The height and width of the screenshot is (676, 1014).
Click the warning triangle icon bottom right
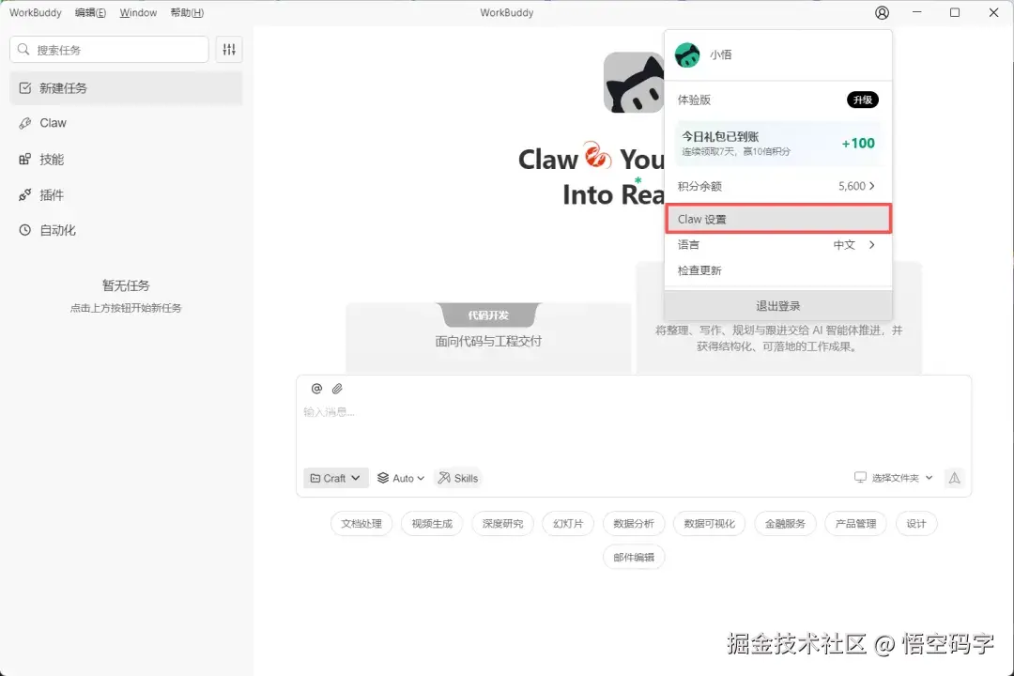point(955,478)
